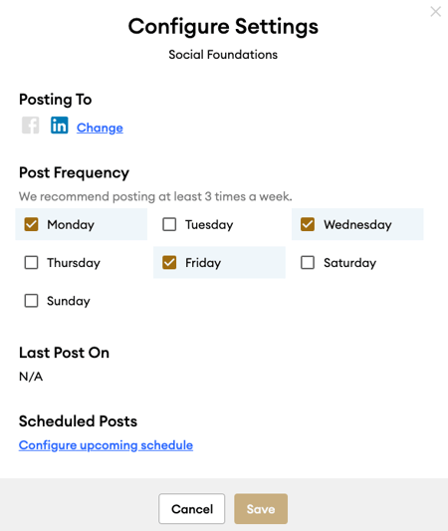The height and width of the screenshot is (531, 448).
Task: Click the Monday label text
Action: click(x=71, y=225)
